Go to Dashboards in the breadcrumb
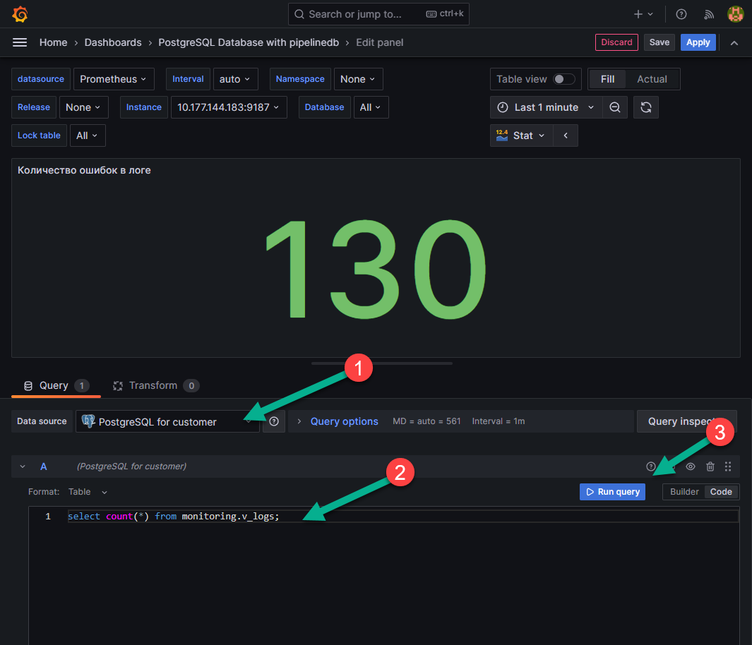This screenshot has height=645, width=752. pyautogui.click(x=113, y=42)
